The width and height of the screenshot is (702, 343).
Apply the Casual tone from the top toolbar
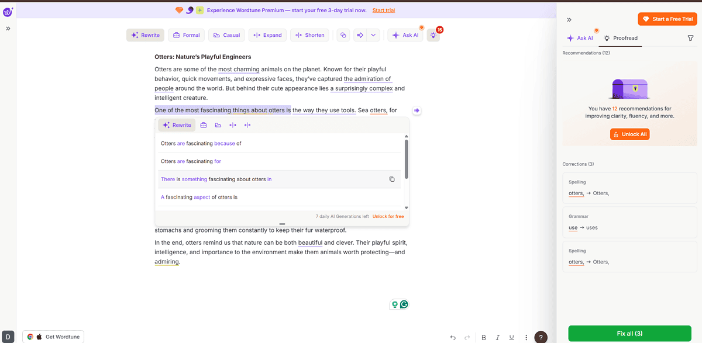226,35
